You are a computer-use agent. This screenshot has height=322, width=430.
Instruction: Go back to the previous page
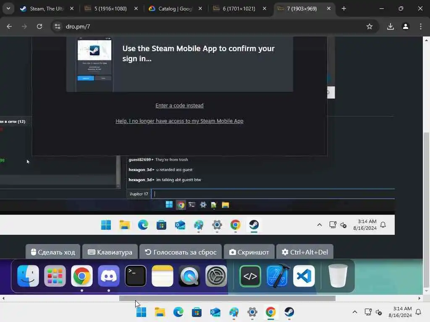coord(9,26)
